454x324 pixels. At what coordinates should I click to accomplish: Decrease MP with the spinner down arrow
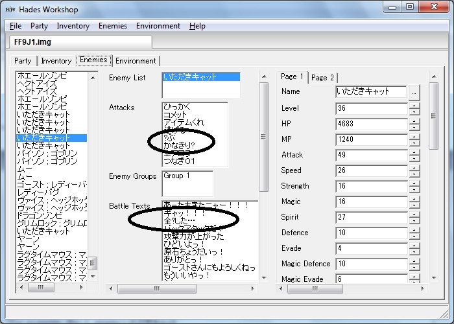(414, 143)
